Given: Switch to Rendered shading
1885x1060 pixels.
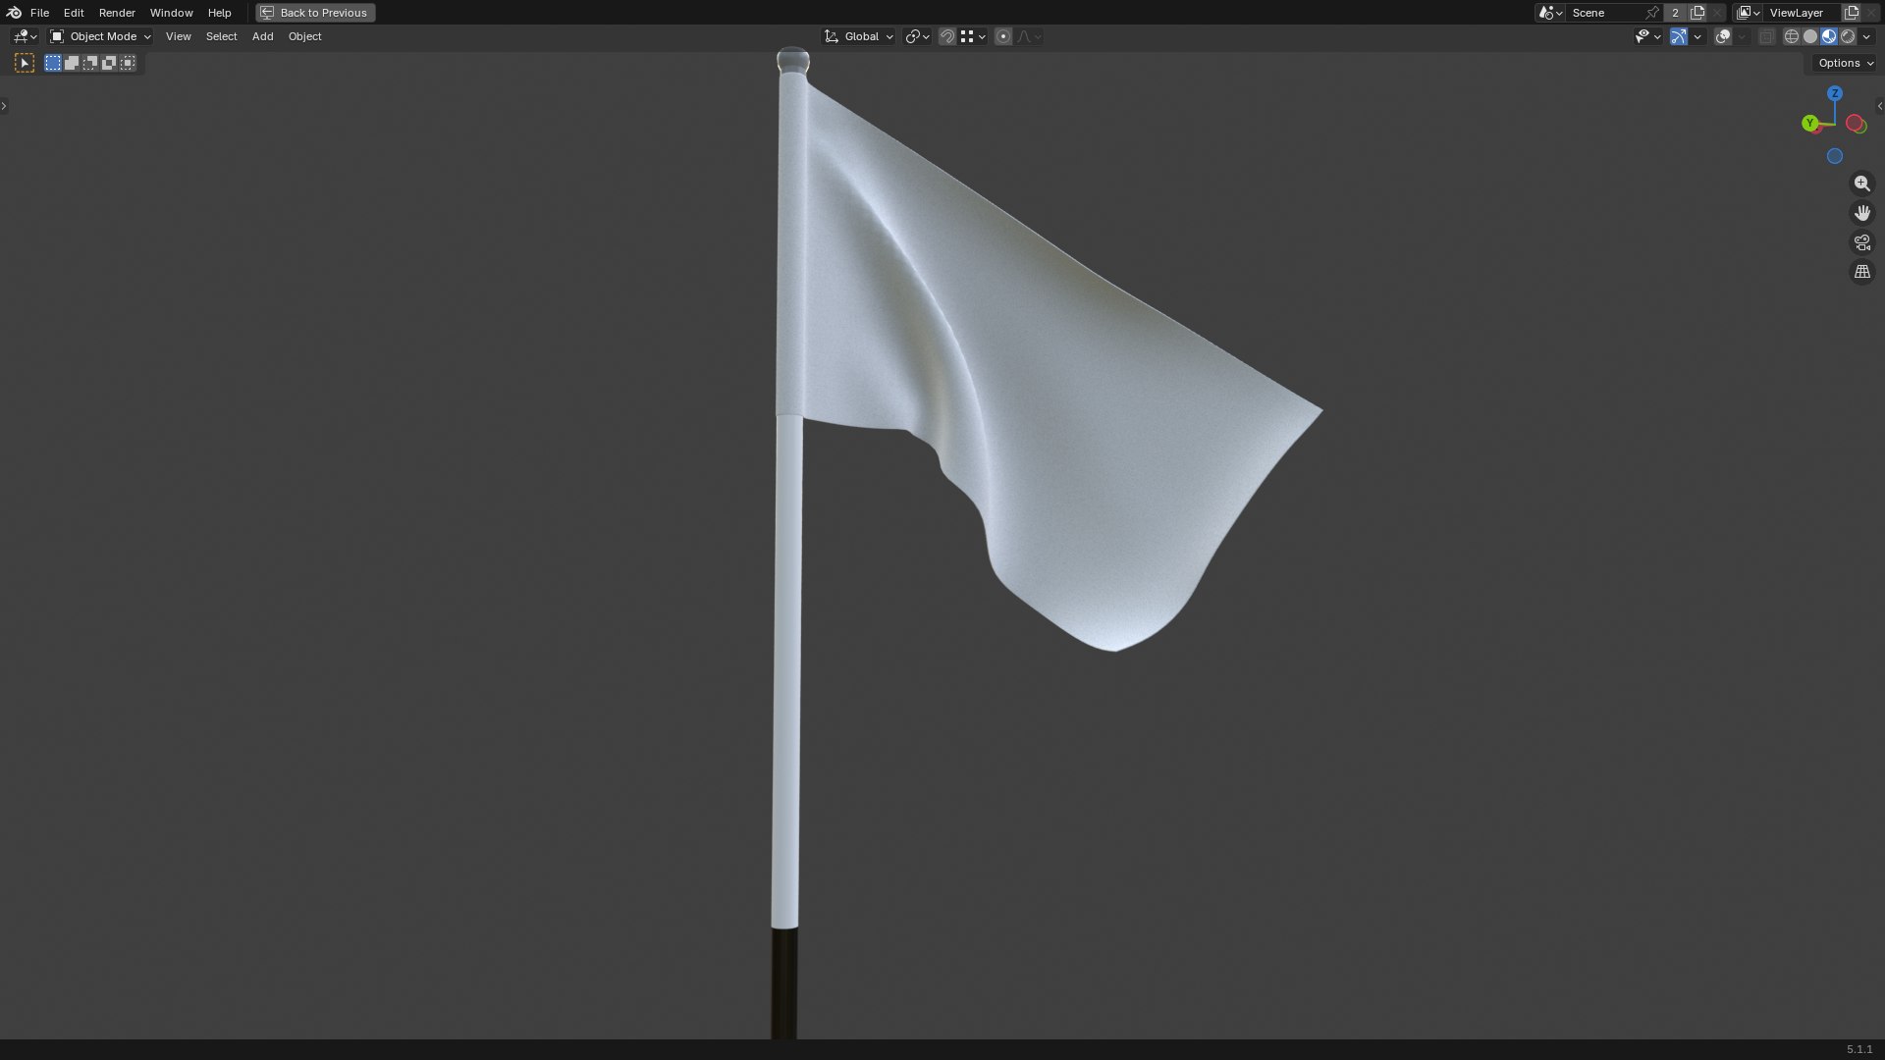Looking at the screenshot, I should 1848,36.
